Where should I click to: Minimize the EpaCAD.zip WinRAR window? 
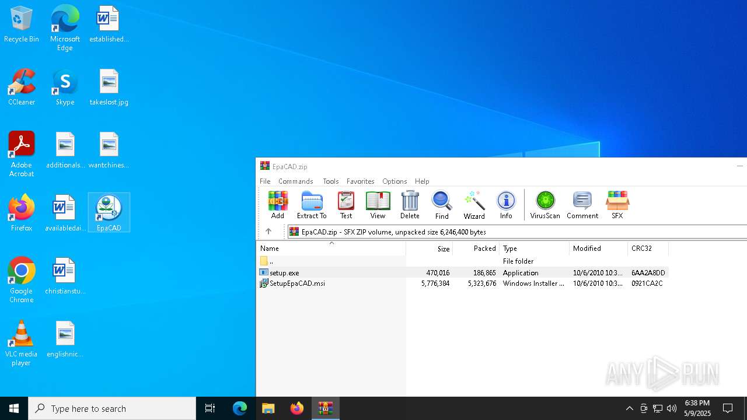coord(739,166)
